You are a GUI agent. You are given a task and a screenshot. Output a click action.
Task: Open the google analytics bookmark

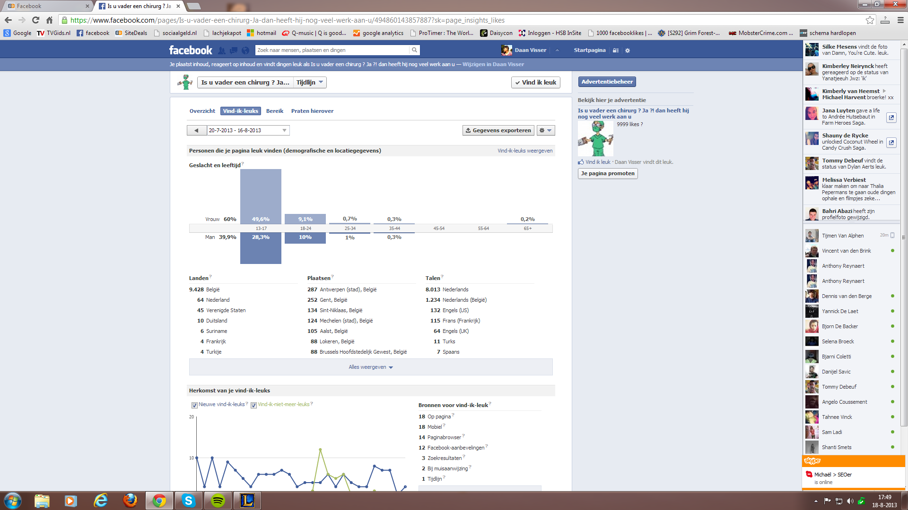(x=378, y=33)
